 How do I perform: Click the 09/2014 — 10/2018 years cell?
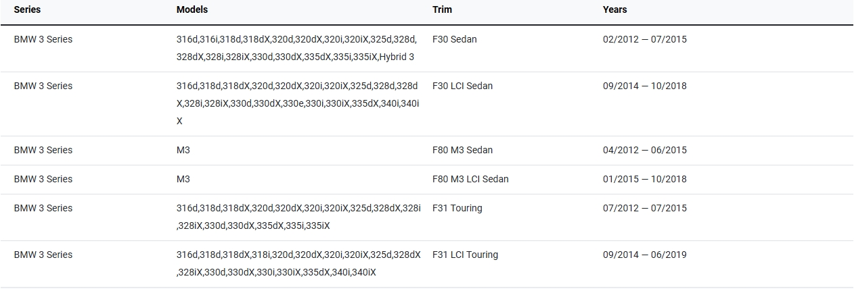tap(645, 86)
